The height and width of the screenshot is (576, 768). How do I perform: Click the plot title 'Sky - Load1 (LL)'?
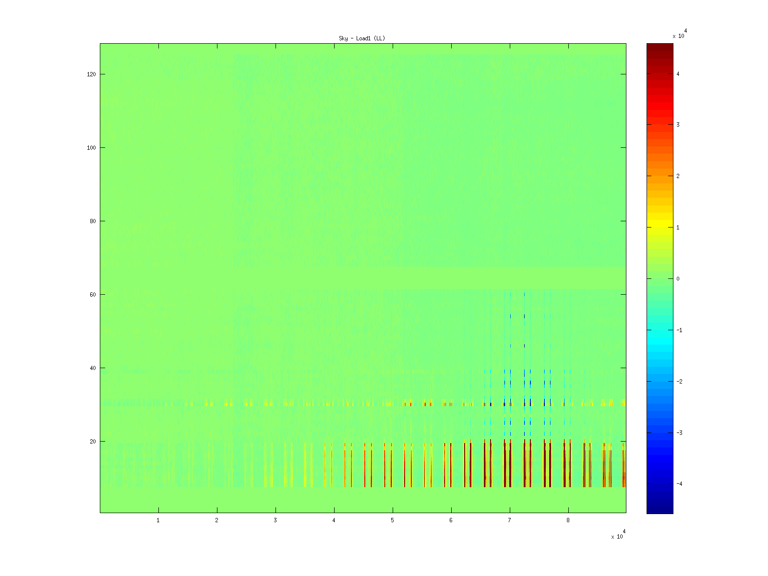(362, 38)
